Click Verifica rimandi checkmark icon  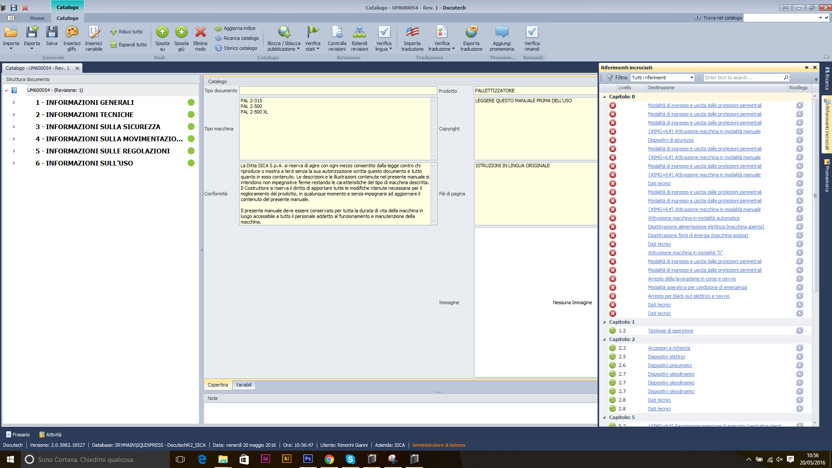click(532, 32)
